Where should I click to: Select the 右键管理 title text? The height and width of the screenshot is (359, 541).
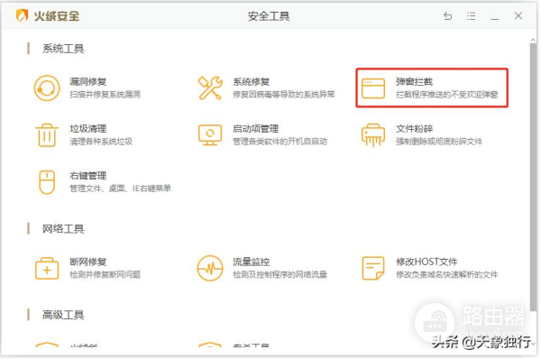coord(88,176)
